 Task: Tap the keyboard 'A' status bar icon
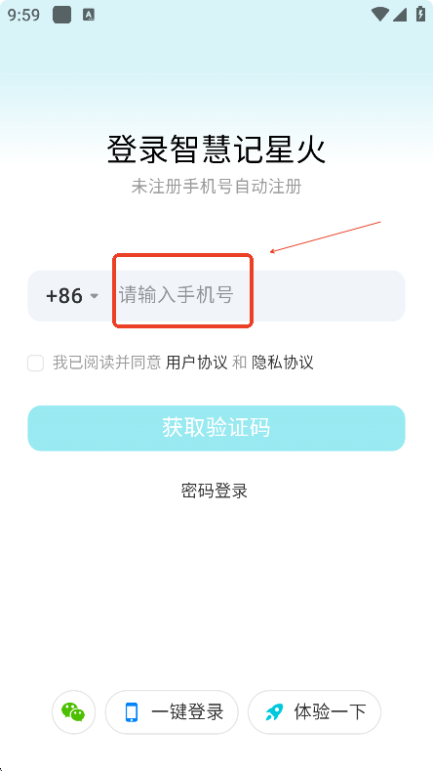(x=89, y=15)
